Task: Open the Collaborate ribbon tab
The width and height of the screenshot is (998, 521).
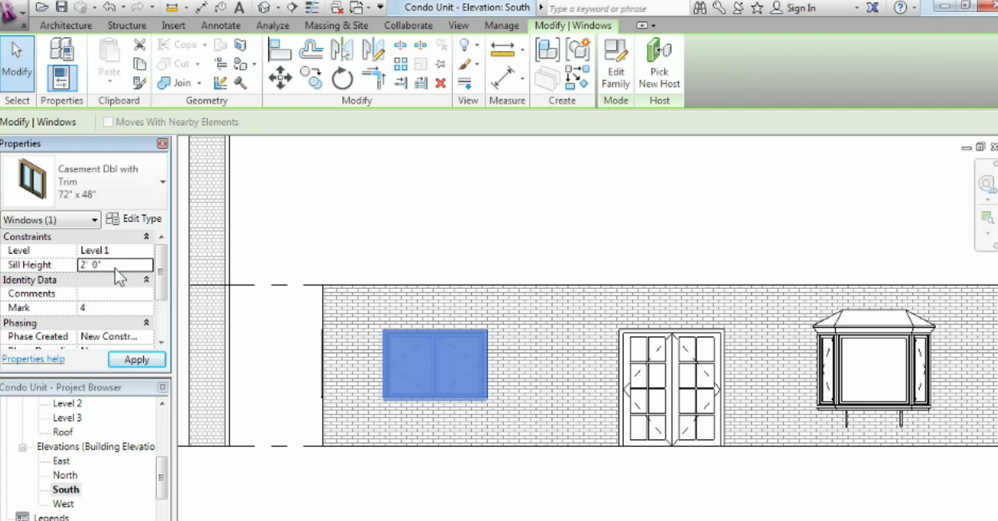Action: pyautogui.click(x=408, y=25)
